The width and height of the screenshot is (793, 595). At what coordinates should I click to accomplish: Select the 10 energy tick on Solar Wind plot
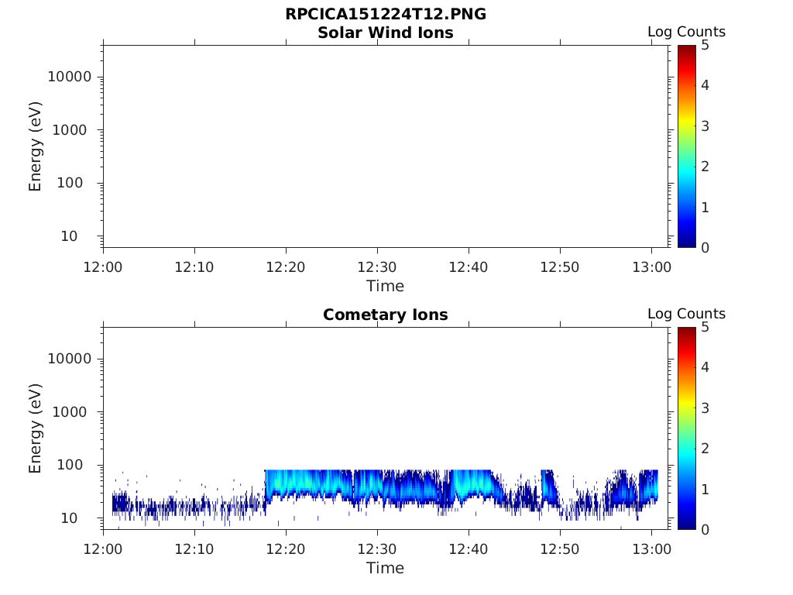click(69, 236)
